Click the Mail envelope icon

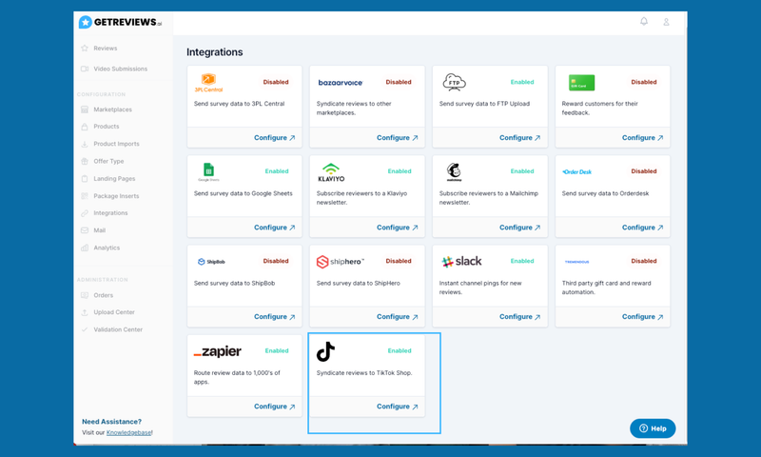coord(85,230)
